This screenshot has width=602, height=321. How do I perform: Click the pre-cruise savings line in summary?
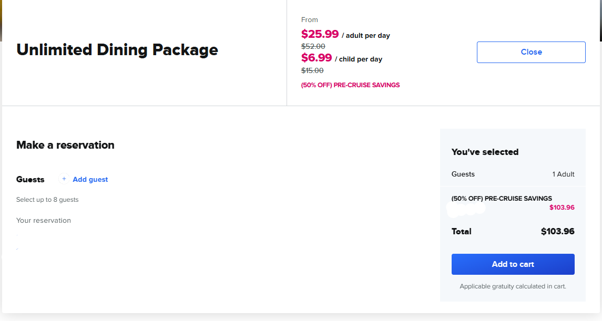[502, 199]
